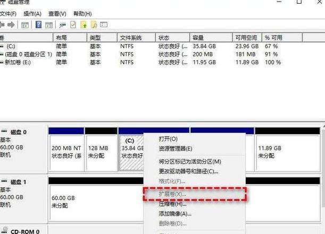Click the 67 % free cell
The width and height of the screenshot is (325, 234).
click(271, 46)
